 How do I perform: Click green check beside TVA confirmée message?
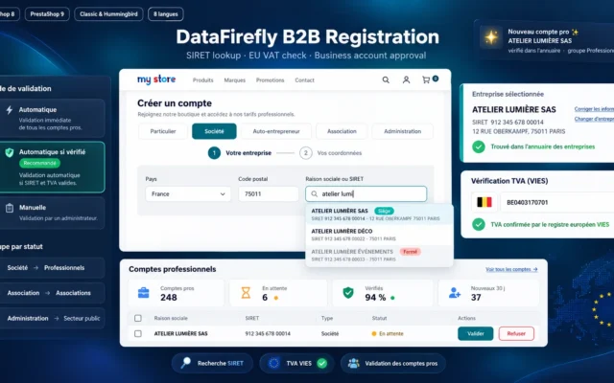coord(479,224)
